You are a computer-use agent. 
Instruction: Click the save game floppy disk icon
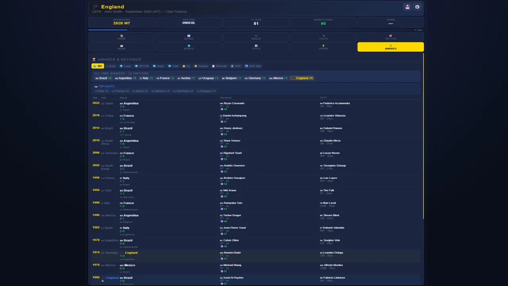407,7
